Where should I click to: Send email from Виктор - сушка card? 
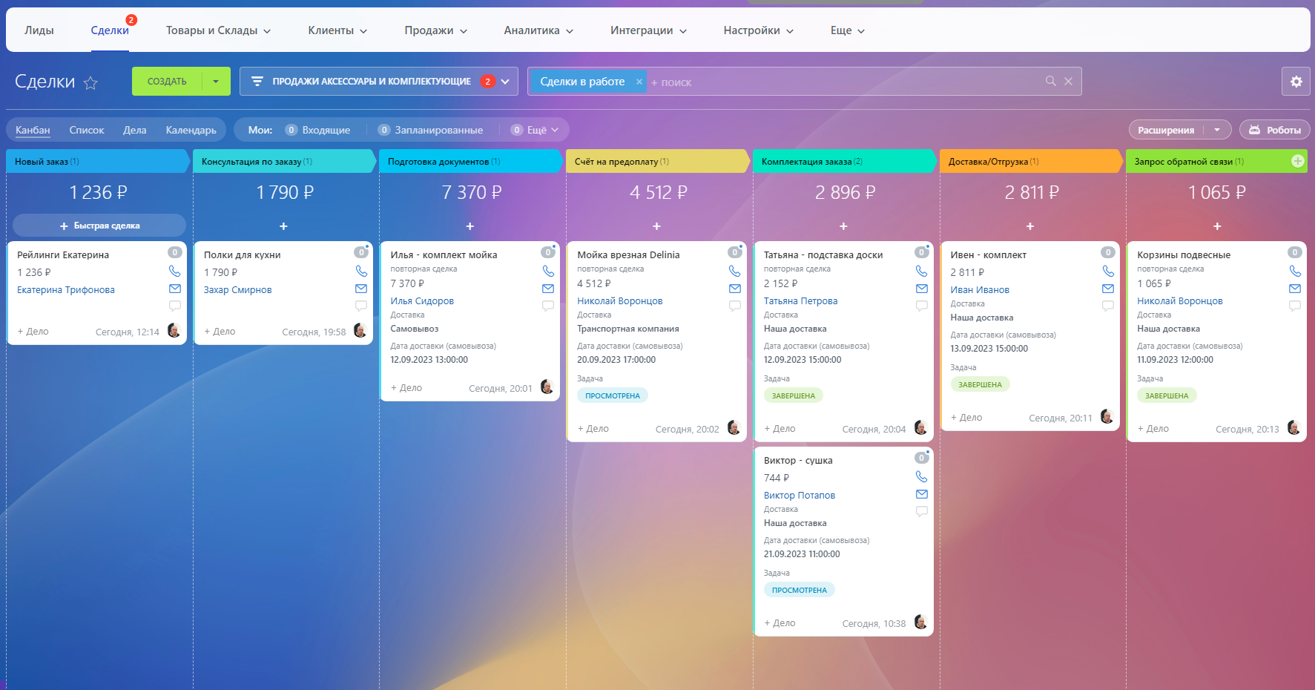922,494
